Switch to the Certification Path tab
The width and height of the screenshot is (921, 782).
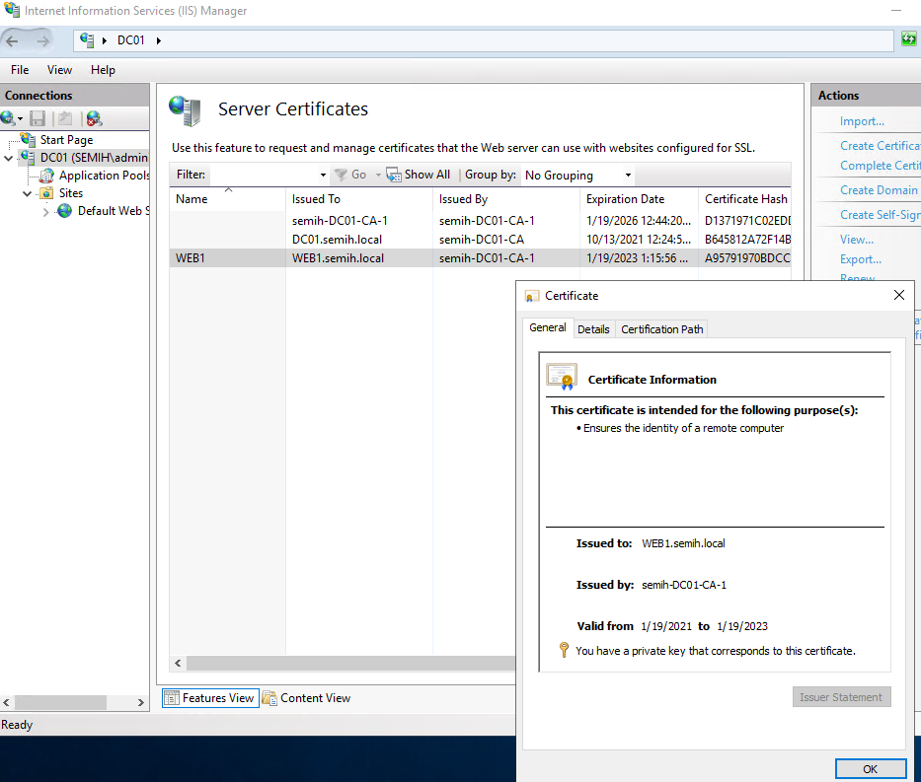(x=661, y=329)
